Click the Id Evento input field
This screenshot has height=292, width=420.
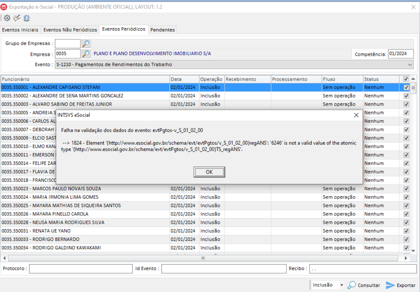[224, 269]
